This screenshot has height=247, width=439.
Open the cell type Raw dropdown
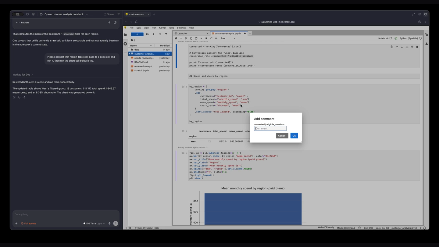click(x=228, y=38)
